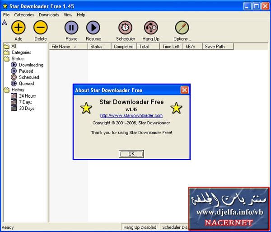
Task: Open the Scheduler stopwatch icon
Action: [125, 28]
